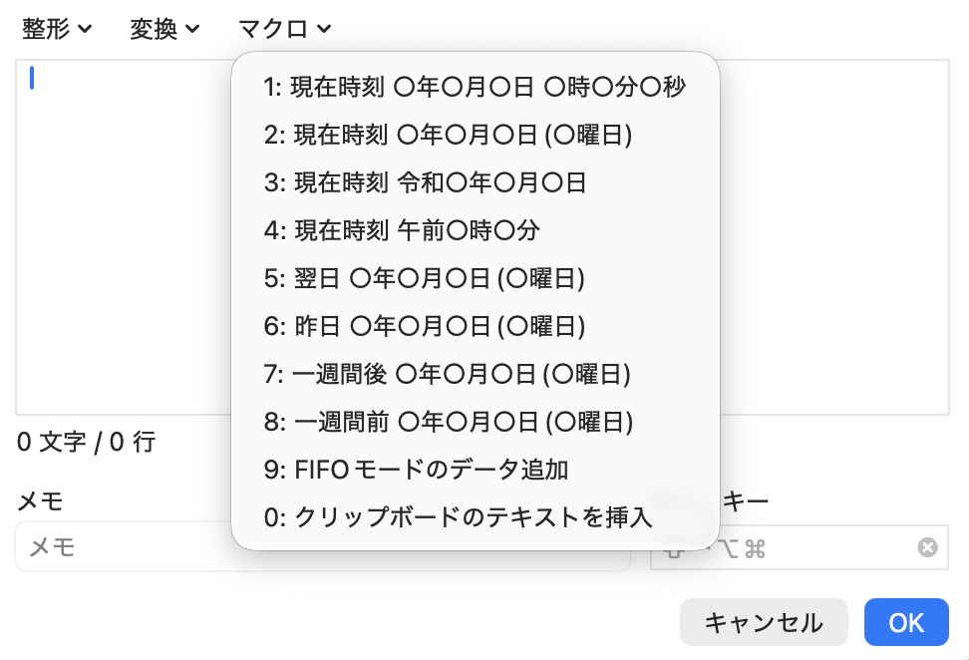The width and height of the screenshot is (969, 660).
Task: Insert macro 6: 昨日 date
Action: 475,326
